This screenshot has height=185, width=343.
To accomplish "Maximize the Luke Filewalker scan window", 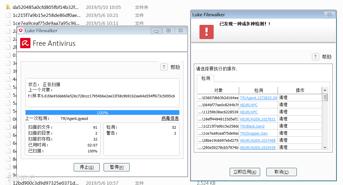I will pos(168,30).
